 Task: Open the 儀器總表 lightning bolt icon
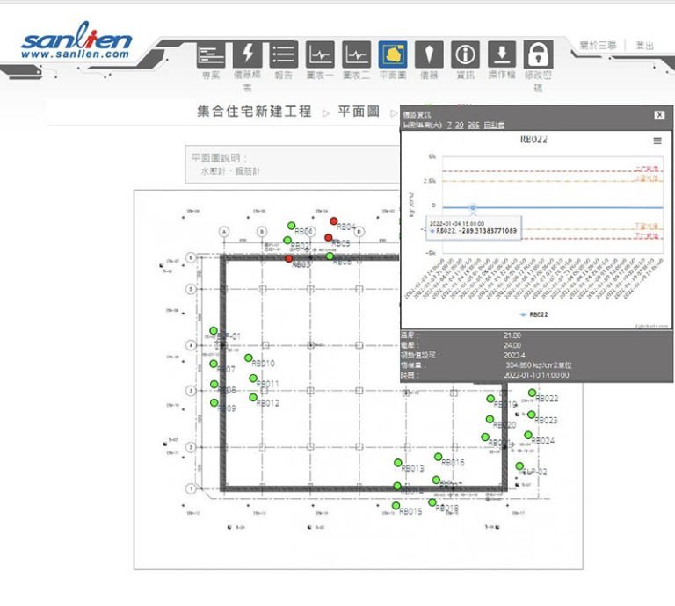[247, 55]
